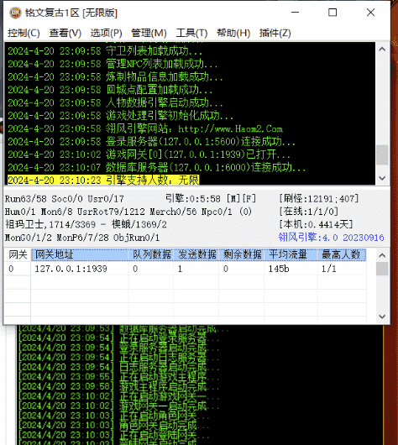Click the app icon in the title bar
The image size is (398, 445).
[15, 13]
